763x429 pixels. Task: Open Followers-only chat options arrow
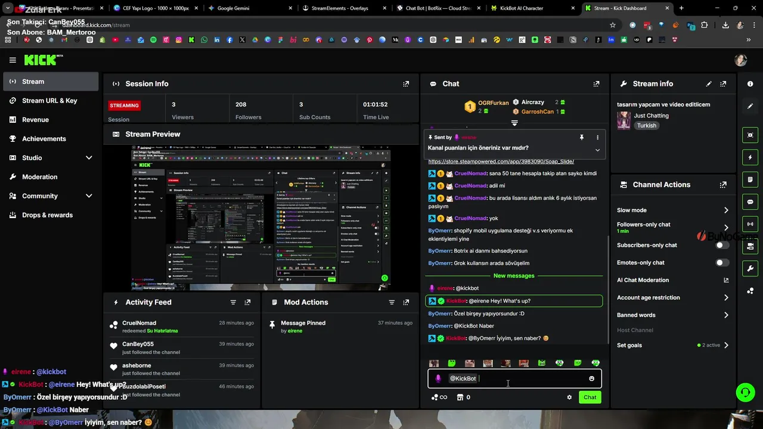pyautogui.click(x=726, y=228)
